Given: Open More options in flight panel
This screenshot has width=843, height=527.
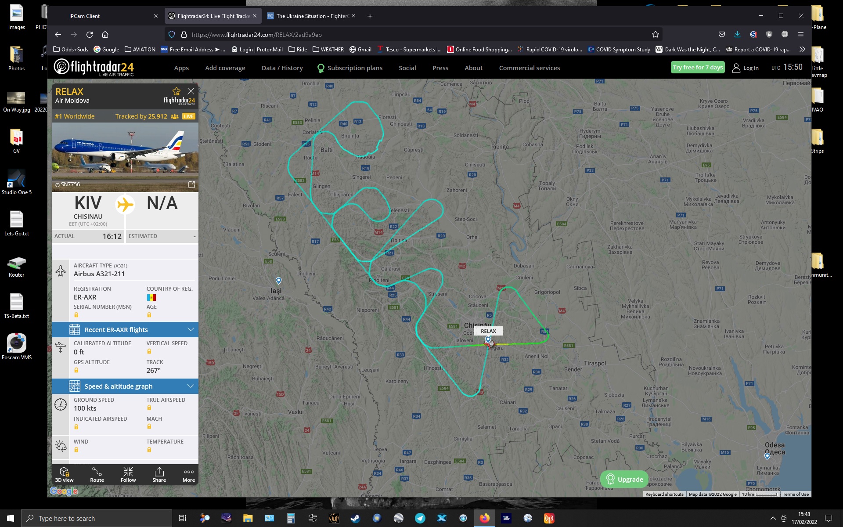Looking at the screenshot, I should click(x=189, y=475).
